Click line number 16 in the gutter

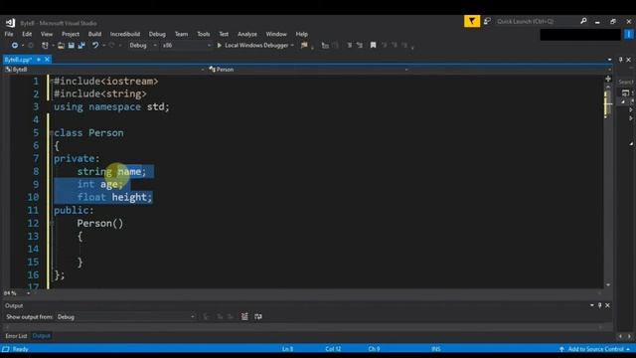click(x=33, y=275)
